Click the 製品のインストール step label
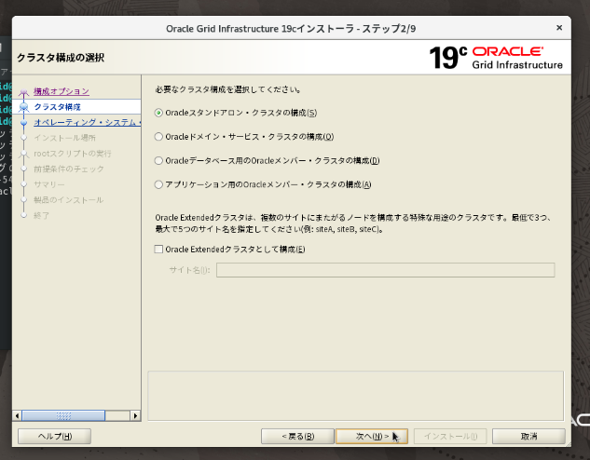Image resolution: width=590 pixels, height=460 pixels. [68, 200]
